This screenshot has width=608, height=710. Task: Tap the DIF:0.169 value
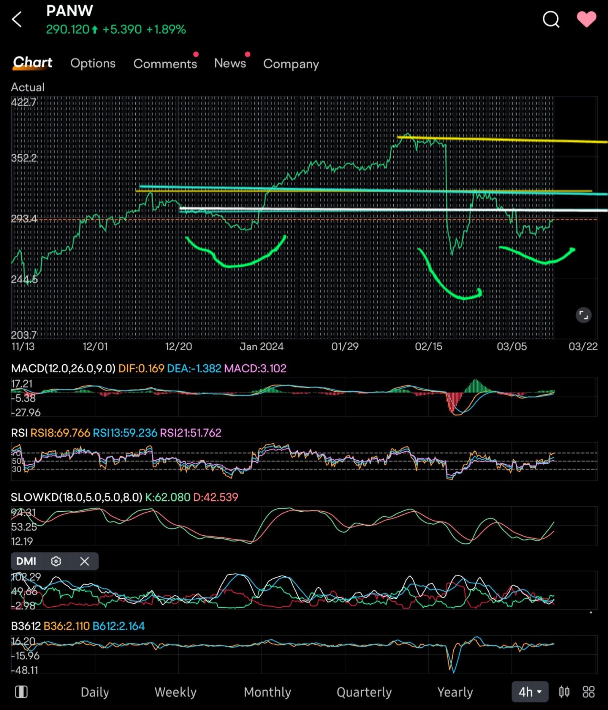[141, 368]
